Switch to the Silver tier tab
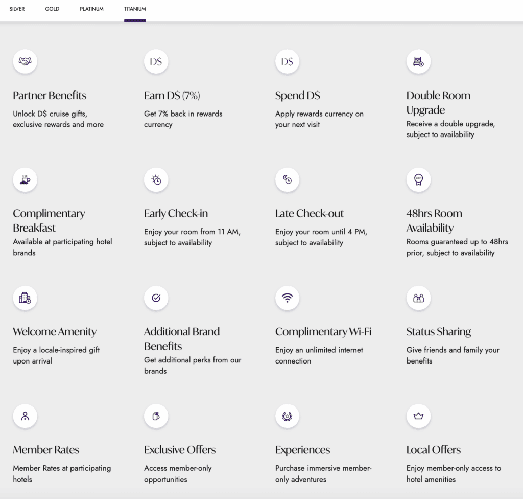The width and height of the screenshot is (523, 499). click(x=17, y=9)
